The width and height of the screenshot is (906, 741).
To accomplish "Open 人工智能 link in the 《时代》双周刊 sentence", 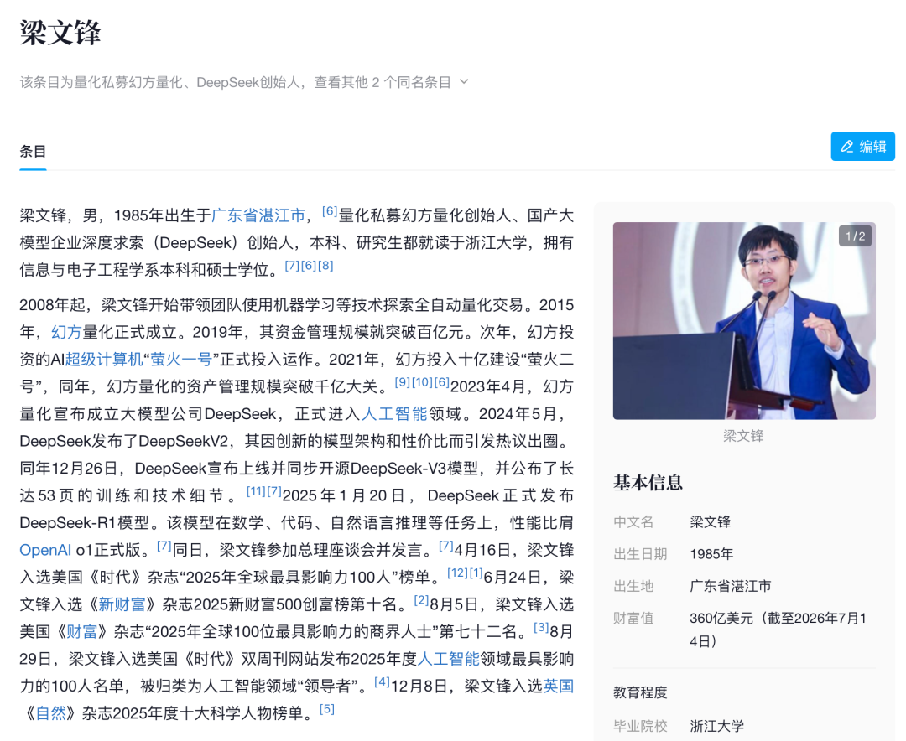I will [448, 658].
